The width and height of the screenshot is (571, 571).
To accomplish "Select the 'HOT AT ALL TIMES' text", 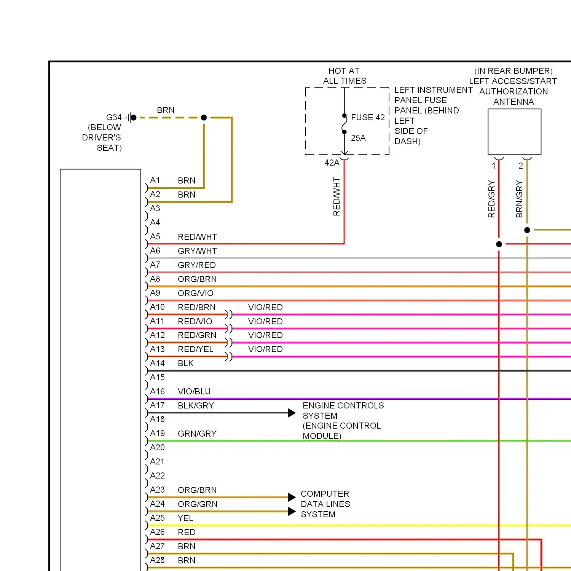I will coord(345,76).
